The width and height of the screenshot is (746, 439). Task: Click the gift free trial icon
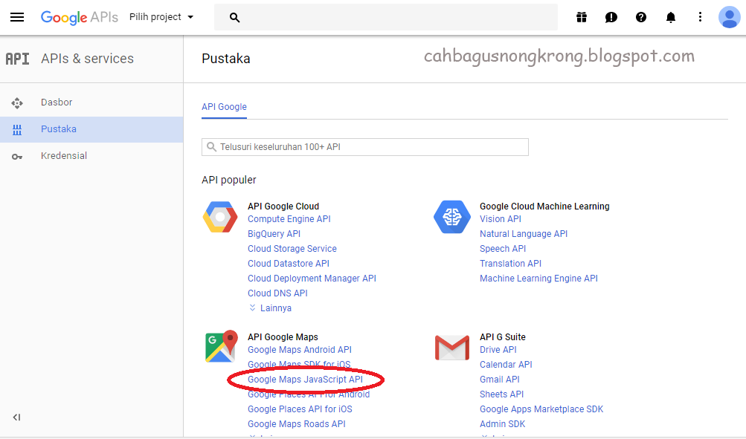coord(582,17)
